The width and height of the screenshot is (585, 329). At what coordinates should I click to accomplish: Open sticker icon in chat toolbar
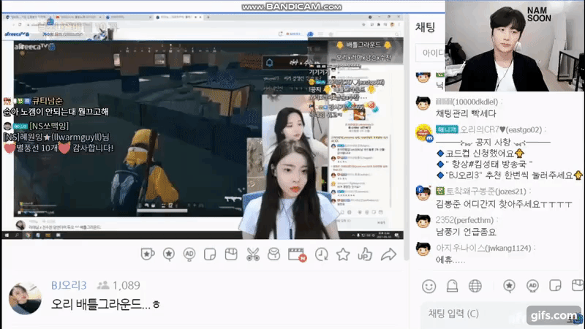[x=555, y=286]
